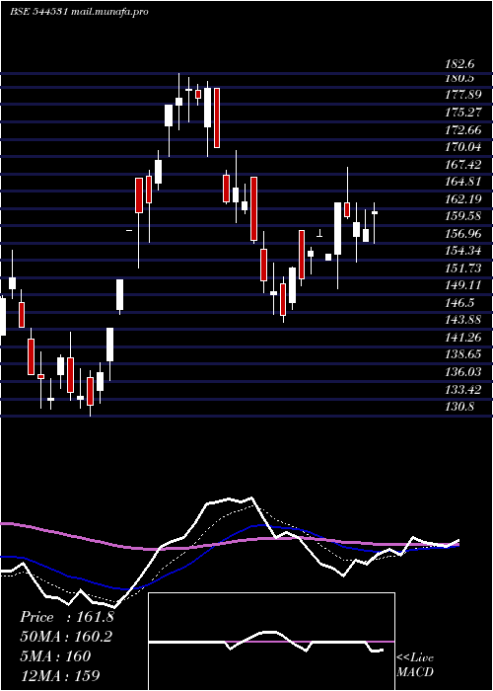Click the 159.58 price label

tap(463, 216)
